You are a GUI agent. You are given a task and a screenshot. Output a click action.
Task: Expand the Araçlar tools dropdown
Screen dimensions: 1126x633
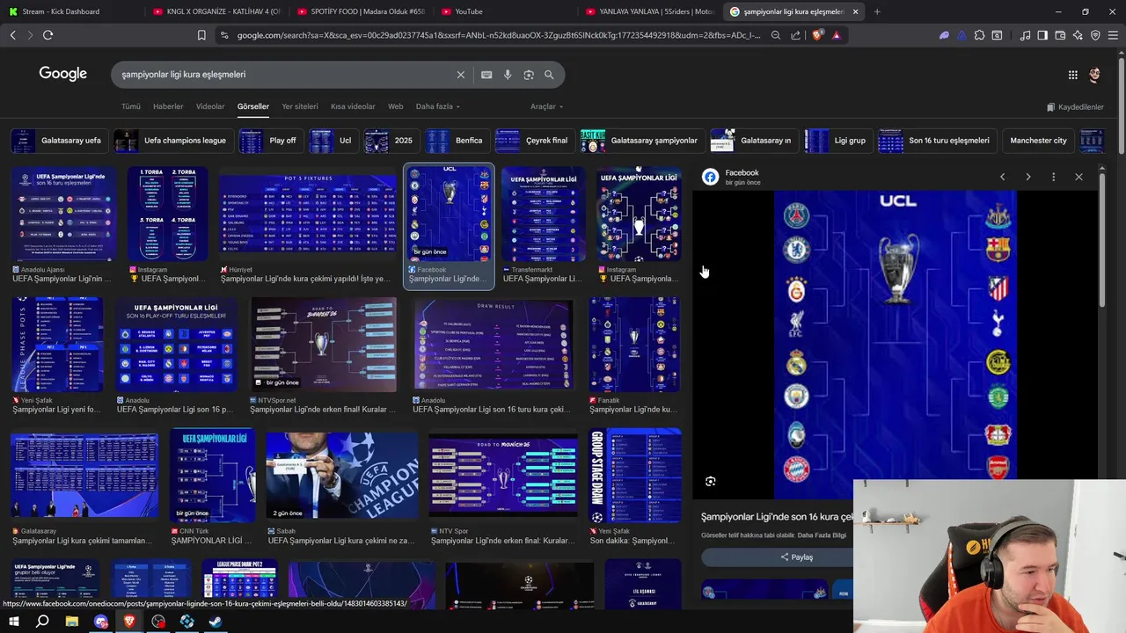coord(546,106)
